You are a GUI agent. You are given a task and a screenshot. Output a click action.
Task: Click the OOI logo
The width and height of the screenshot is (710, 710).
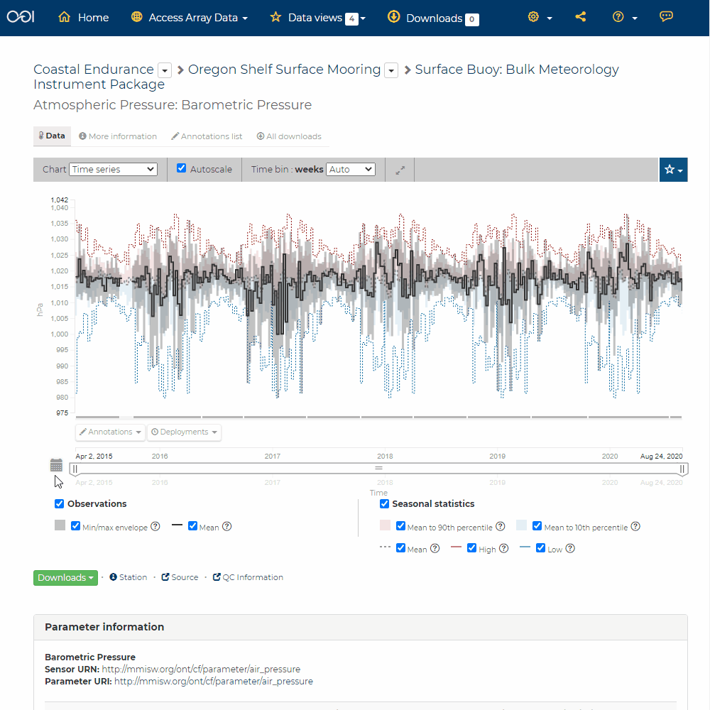click(x=20, y=16)
